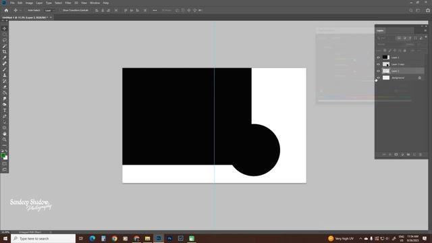Click the Windows taskbar search box

point(43,238)
